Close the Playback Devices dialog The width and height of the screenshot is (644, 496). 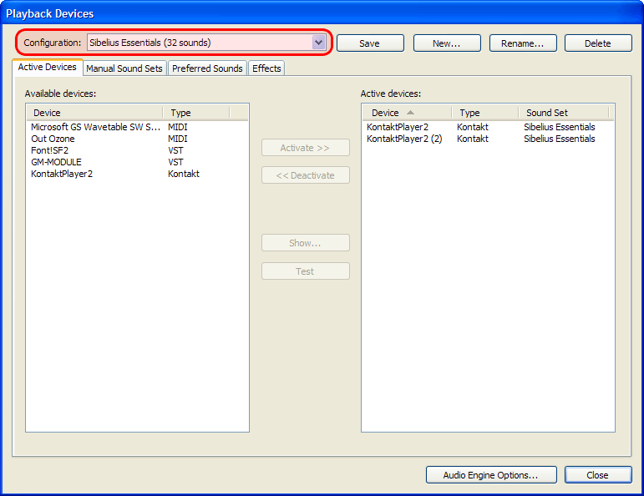point(598,475)
